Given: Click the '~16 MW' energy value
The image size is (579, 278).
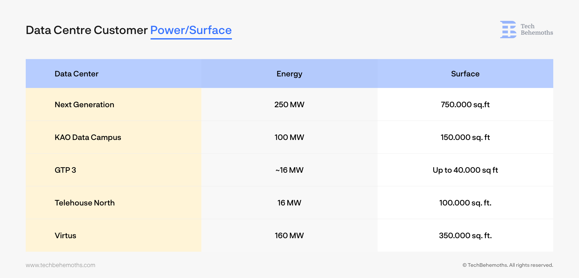Looking at the screenshot, I should click(289, 170).
